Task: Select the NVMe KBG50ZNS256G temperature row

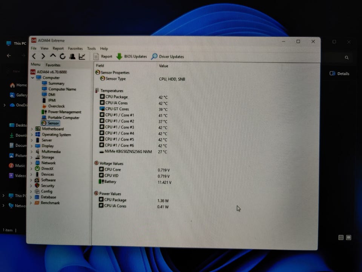Action: [x=133, y=152]
